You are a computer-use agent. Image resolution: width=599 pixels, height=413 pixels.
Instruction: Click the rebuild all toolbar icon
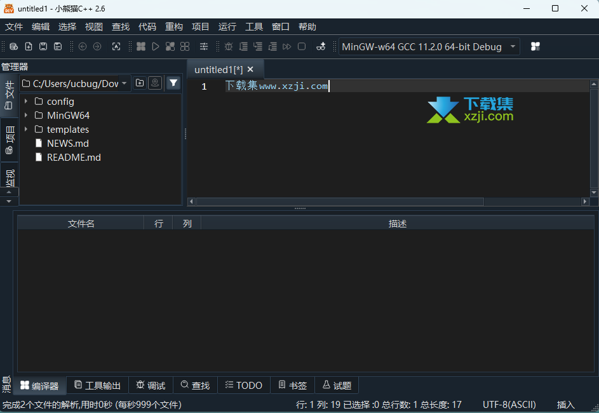[185, 46]
